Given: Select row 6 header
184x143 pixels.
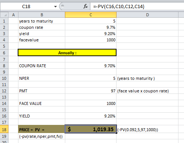Looking at the screenshot, I should 4,53.
